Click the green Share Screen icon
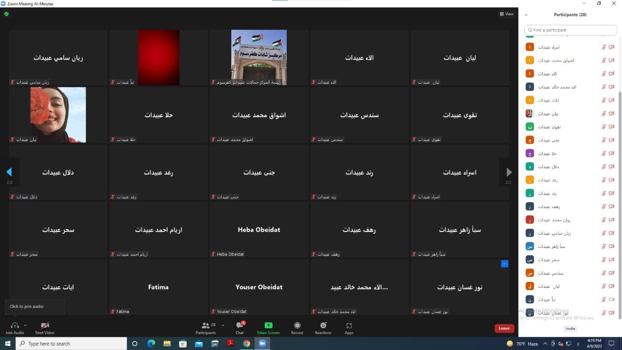 click(268, 325)
